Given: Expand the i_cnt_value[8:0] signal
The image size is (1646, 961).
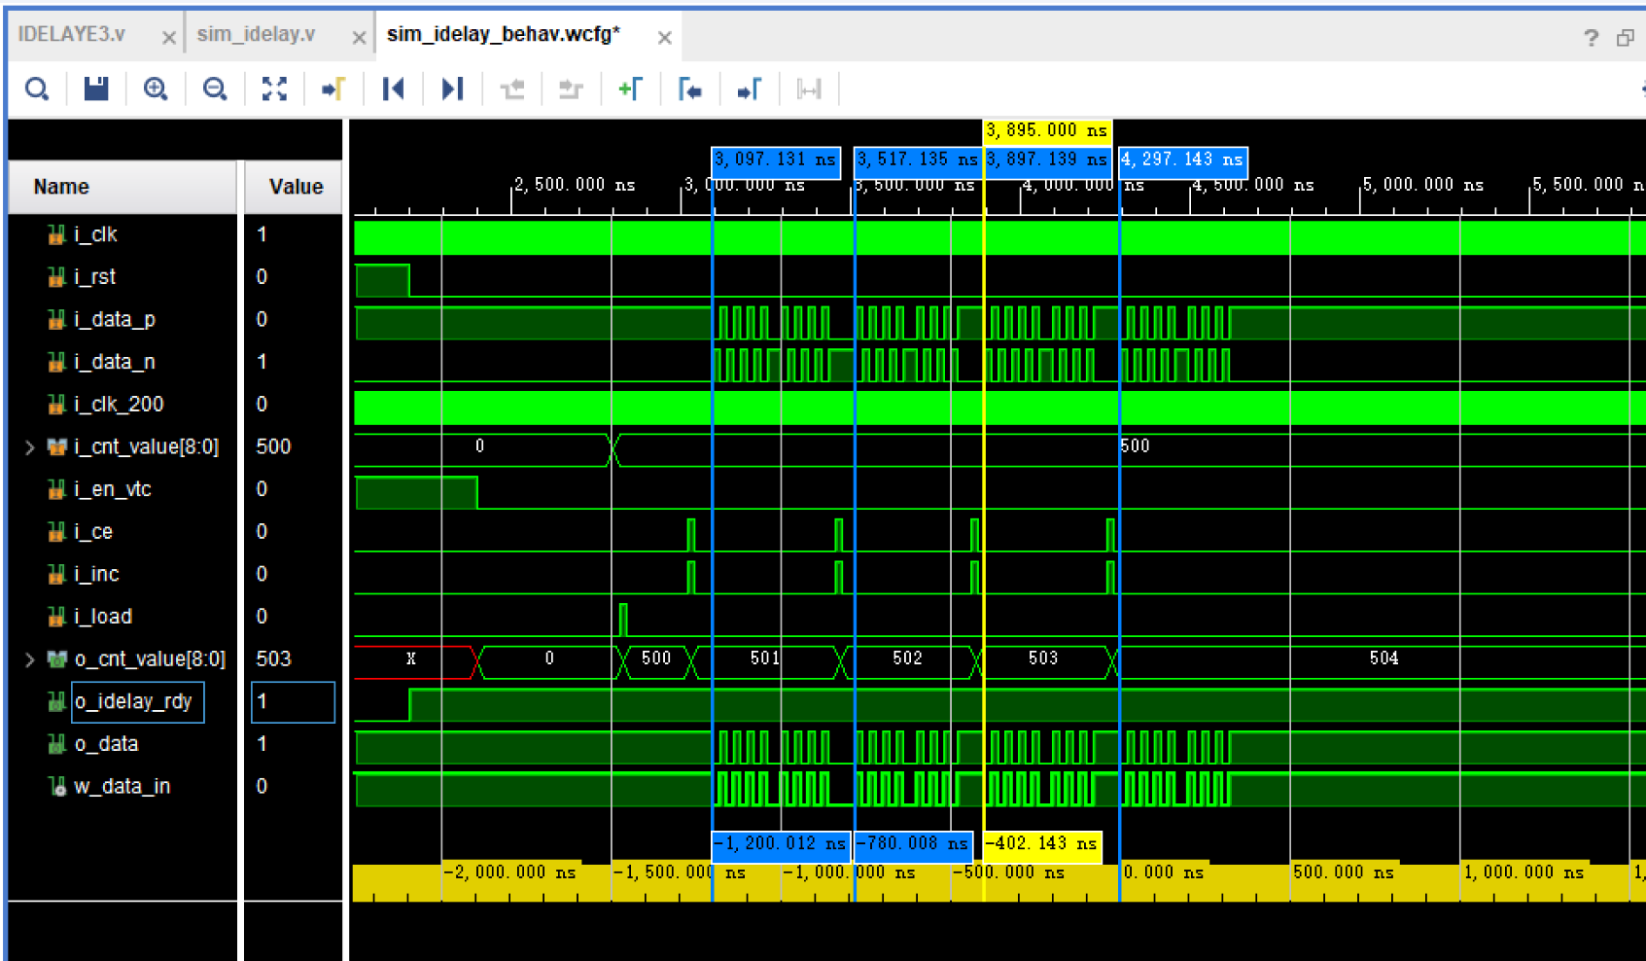Looking at the screenshot, I should [29, 446].
